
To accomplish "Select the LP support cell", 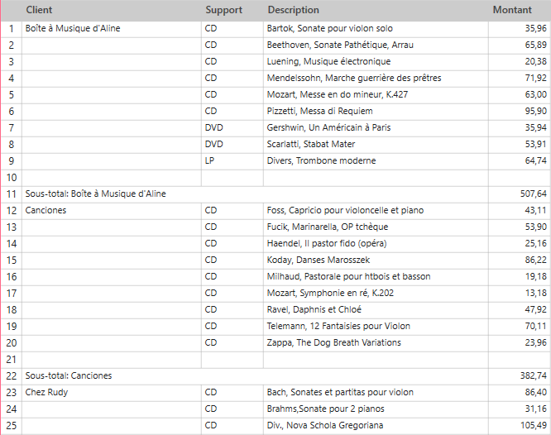I will [x=211, y=160].
